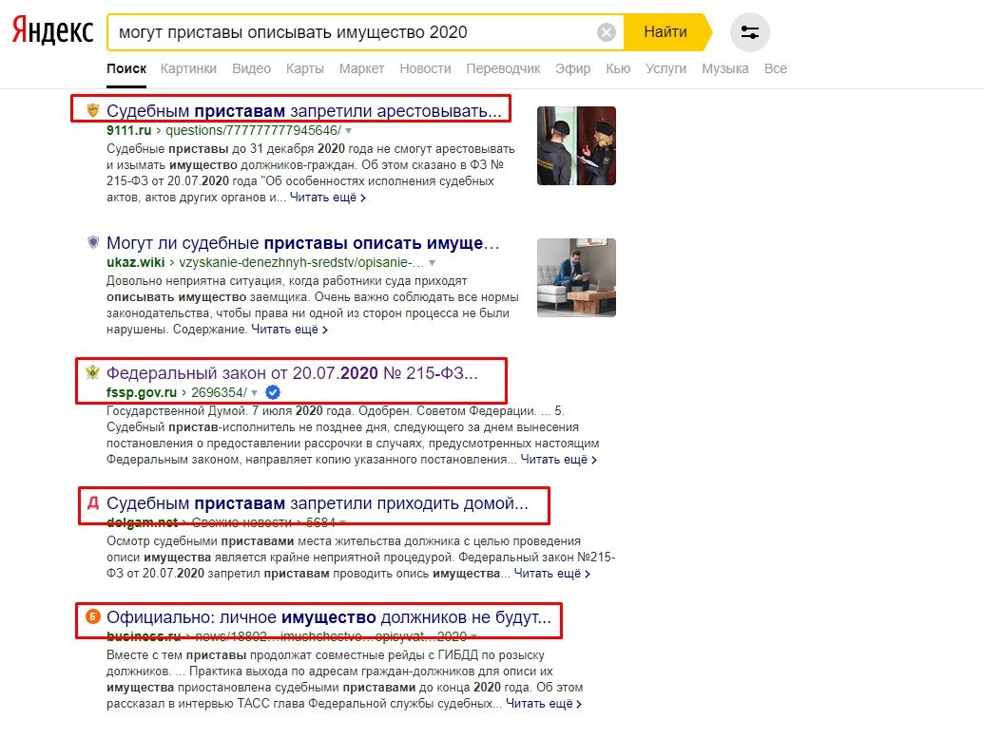This screenshot has width=984, height=738.
Task: Click the verified badge next to fssp.gov.ru
Action: (x=273, y=392)
